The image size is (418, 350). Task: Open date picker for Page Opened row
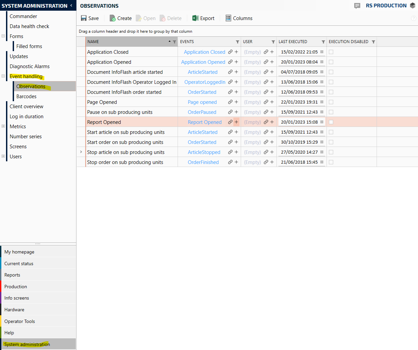322,102
